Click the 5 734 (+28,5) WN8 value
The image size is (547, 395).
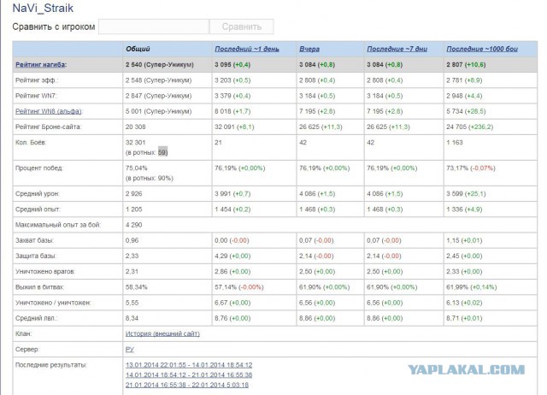[466, 111]
